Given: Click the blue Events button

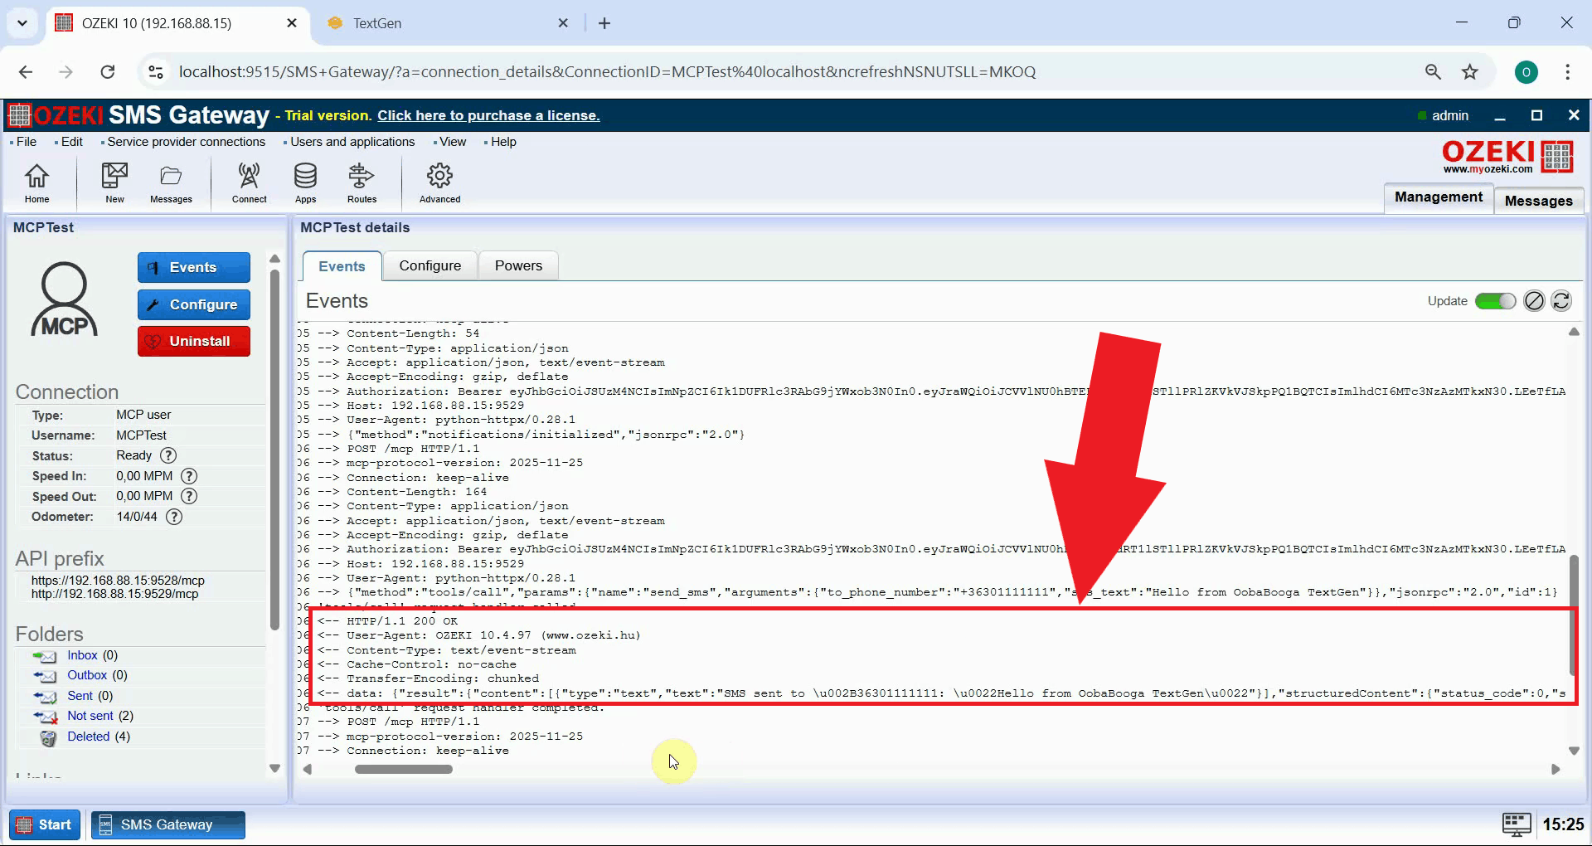Looking at the screenshot, I should click(x=194, y=267).
